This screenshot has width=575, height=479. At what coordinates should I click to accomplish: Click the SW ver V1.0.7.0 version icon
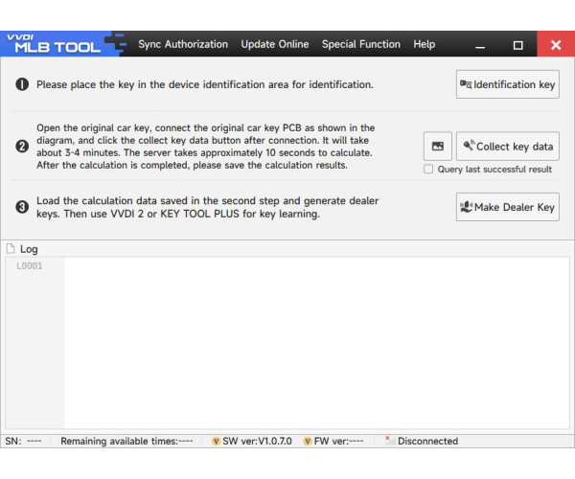(216, 442)
